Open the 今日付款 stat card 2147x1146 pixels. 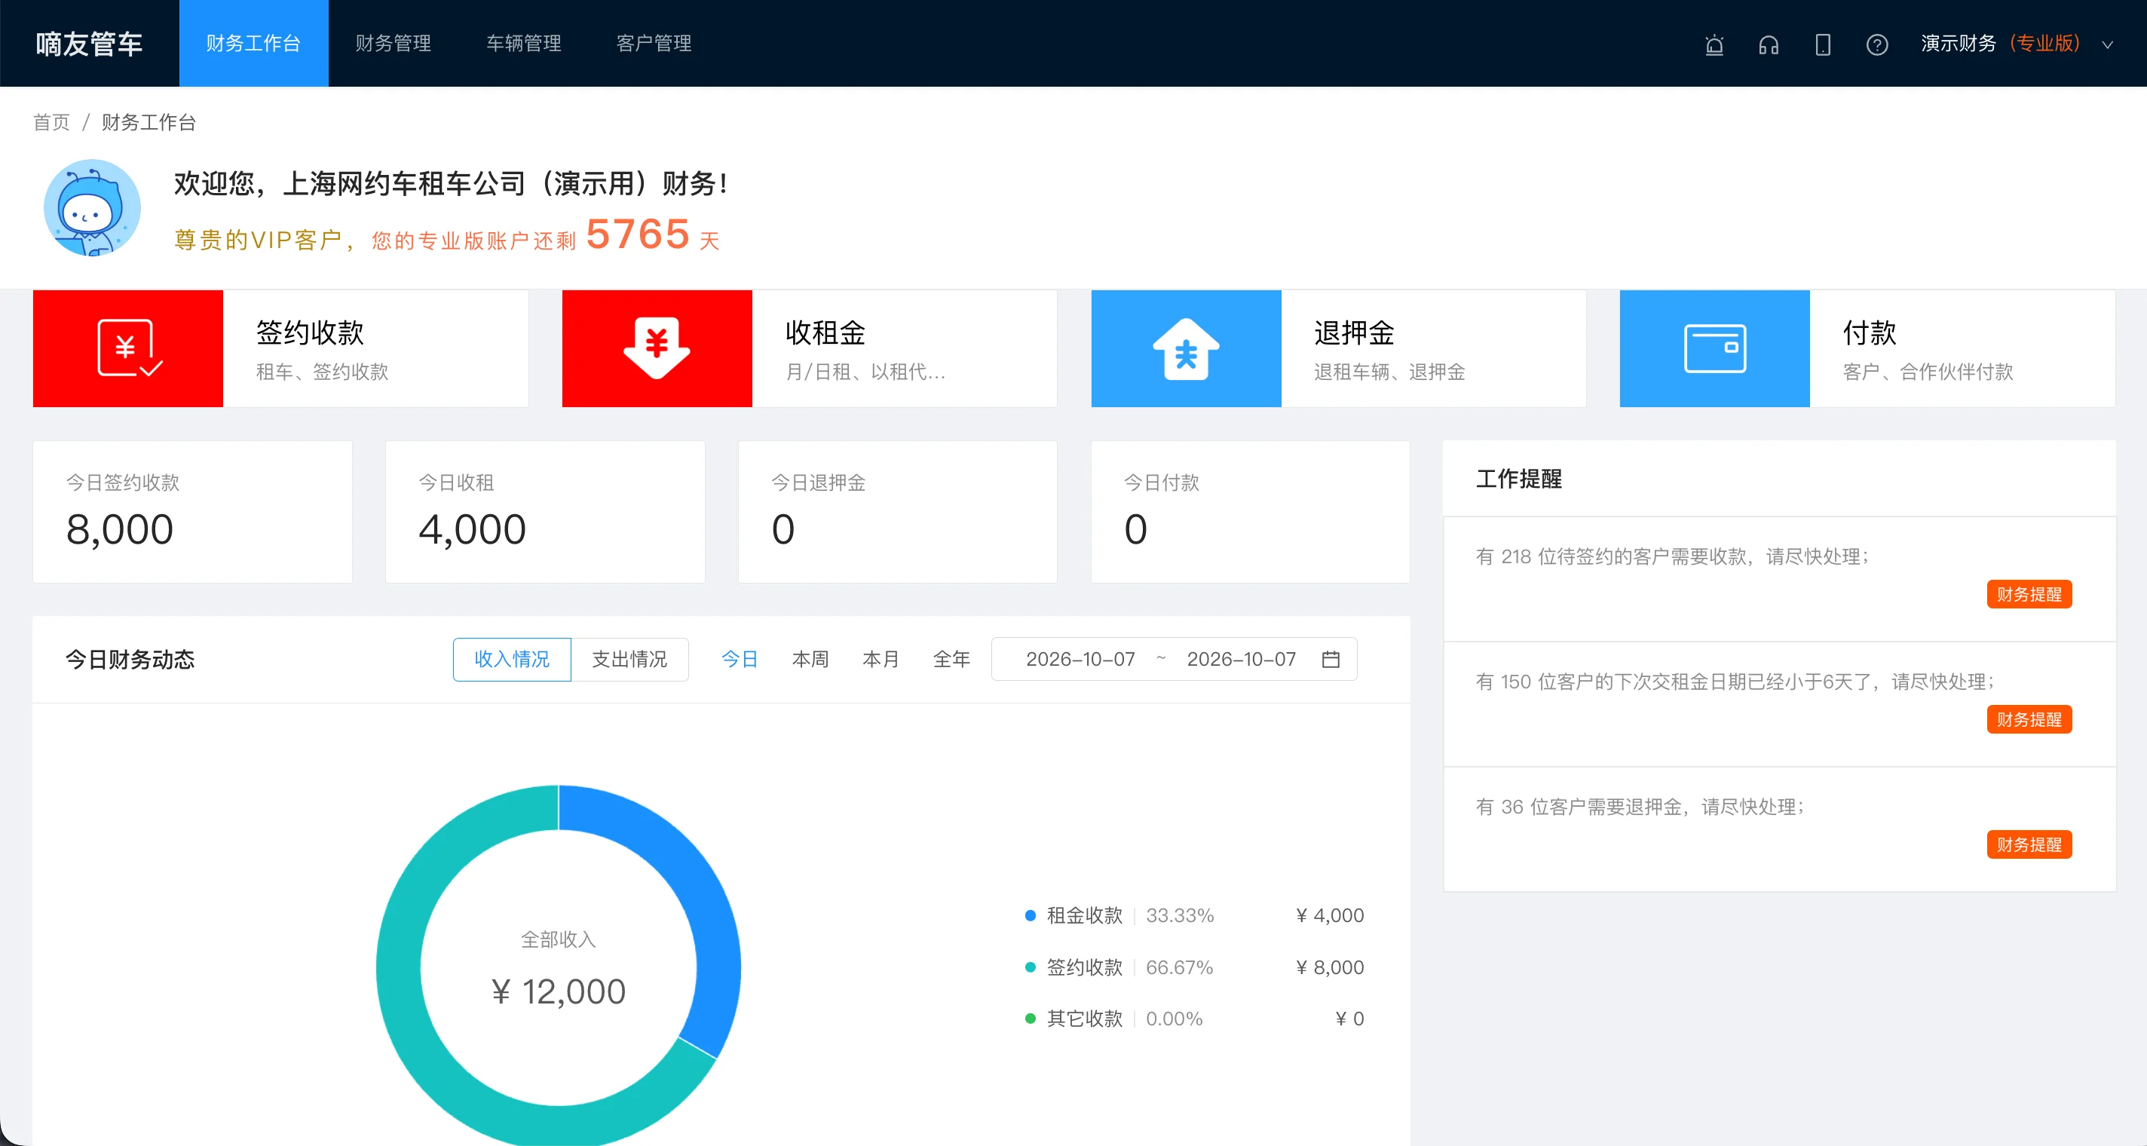[1250, 512]
